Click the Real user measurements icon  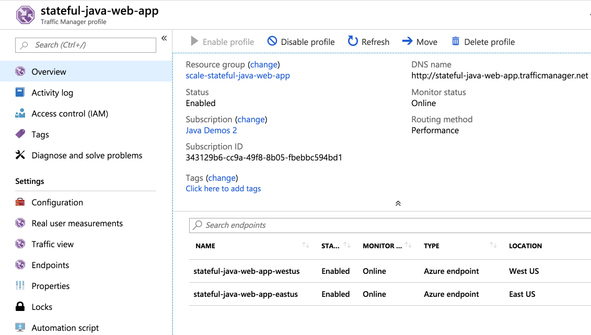(x=20, y=223)
